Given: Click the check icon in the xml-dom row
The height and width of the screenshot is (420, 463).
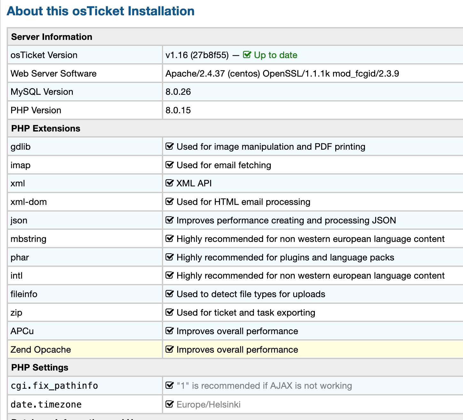Looking at the screenshot, I should (170, 202).
